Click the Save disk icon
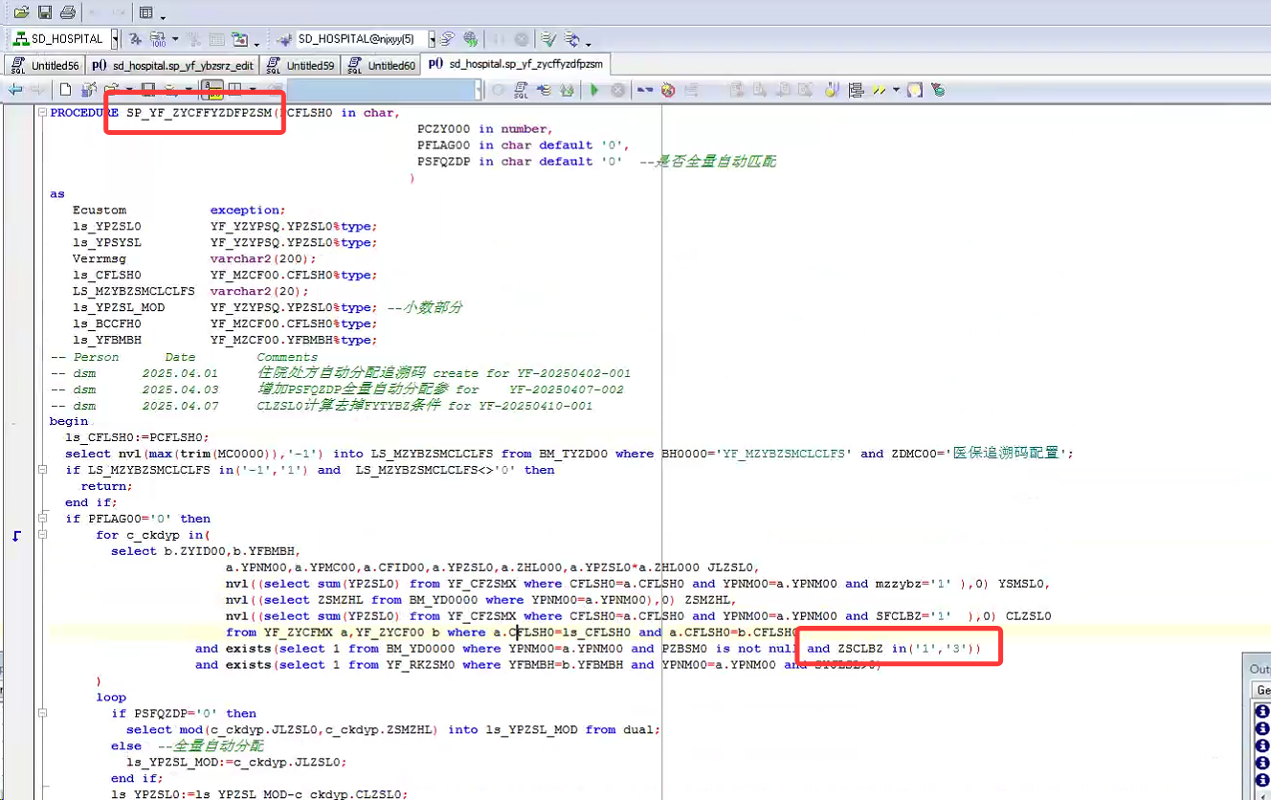 44,12
